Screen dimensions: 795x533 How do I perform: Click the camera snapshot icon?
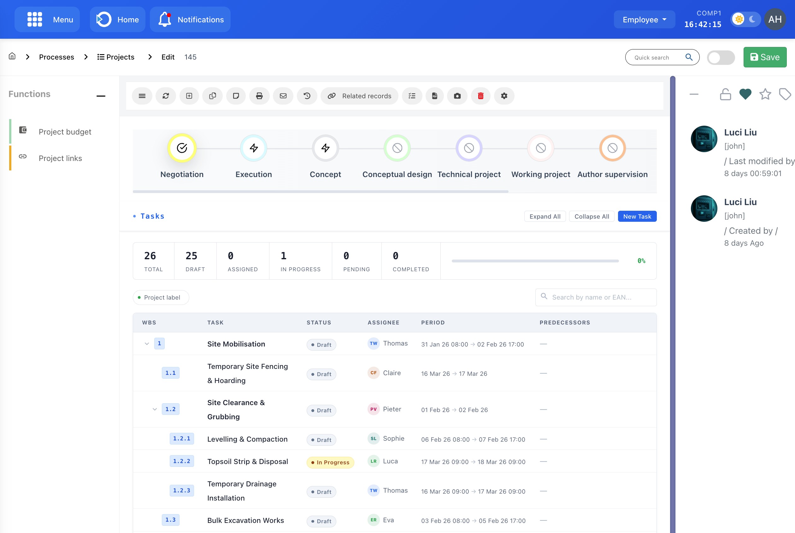(x=457, y=96)
